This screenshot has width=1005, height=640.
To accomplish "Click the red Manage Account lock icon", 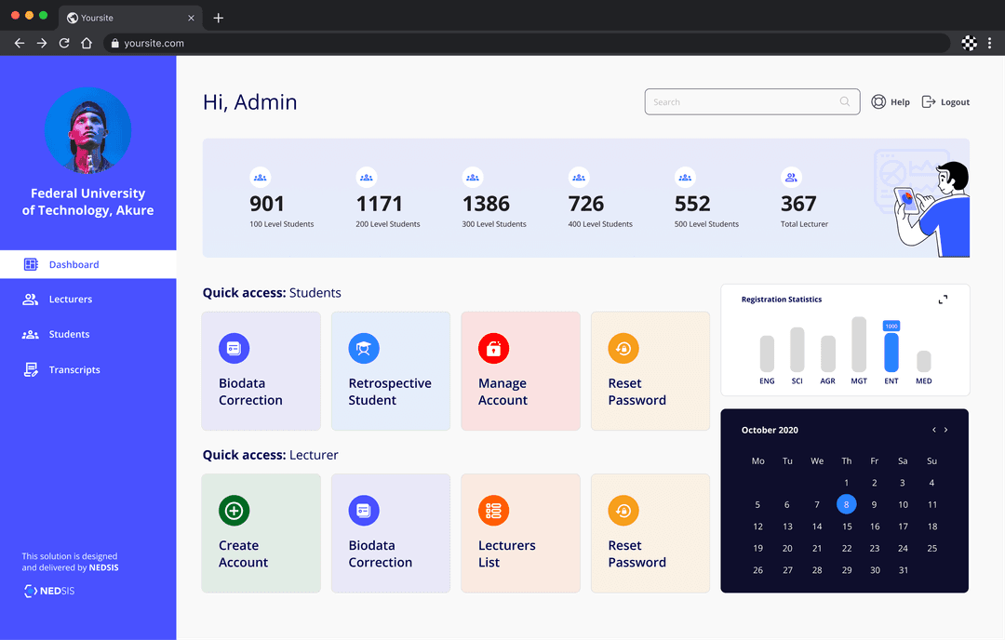I will (x=493, y=348).
